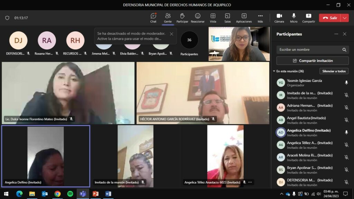The width and height of the screenshot is (354, 199).
Task: Open more options in Participantes header
Action: pyautogui.click(x=336, y=34)
